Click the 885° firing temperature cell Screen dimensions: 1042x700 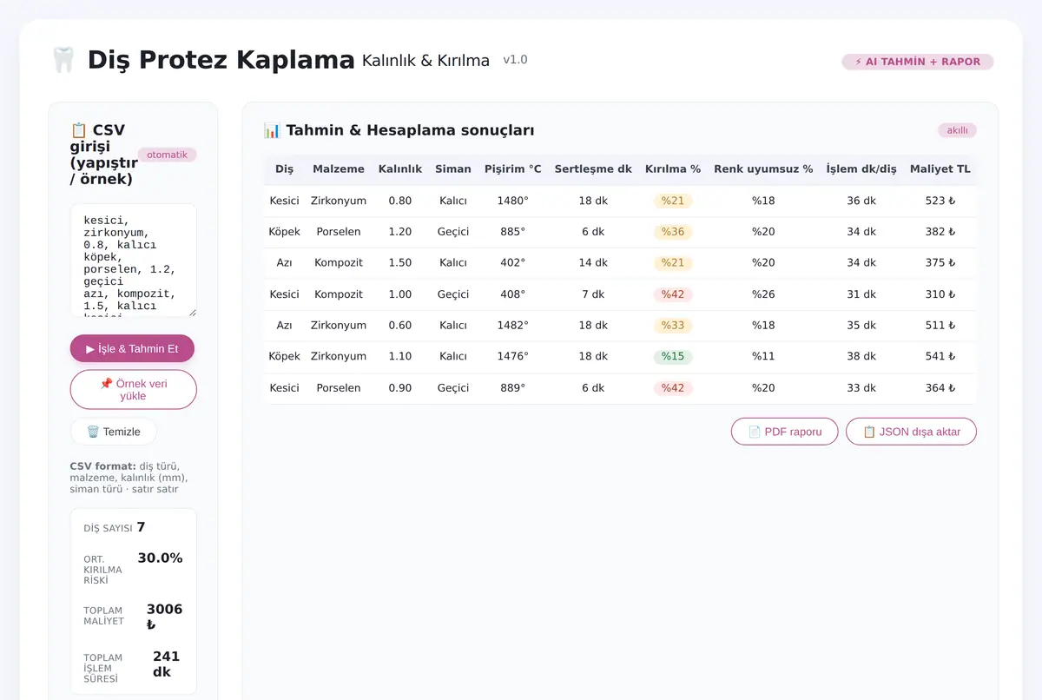point(513,232)
